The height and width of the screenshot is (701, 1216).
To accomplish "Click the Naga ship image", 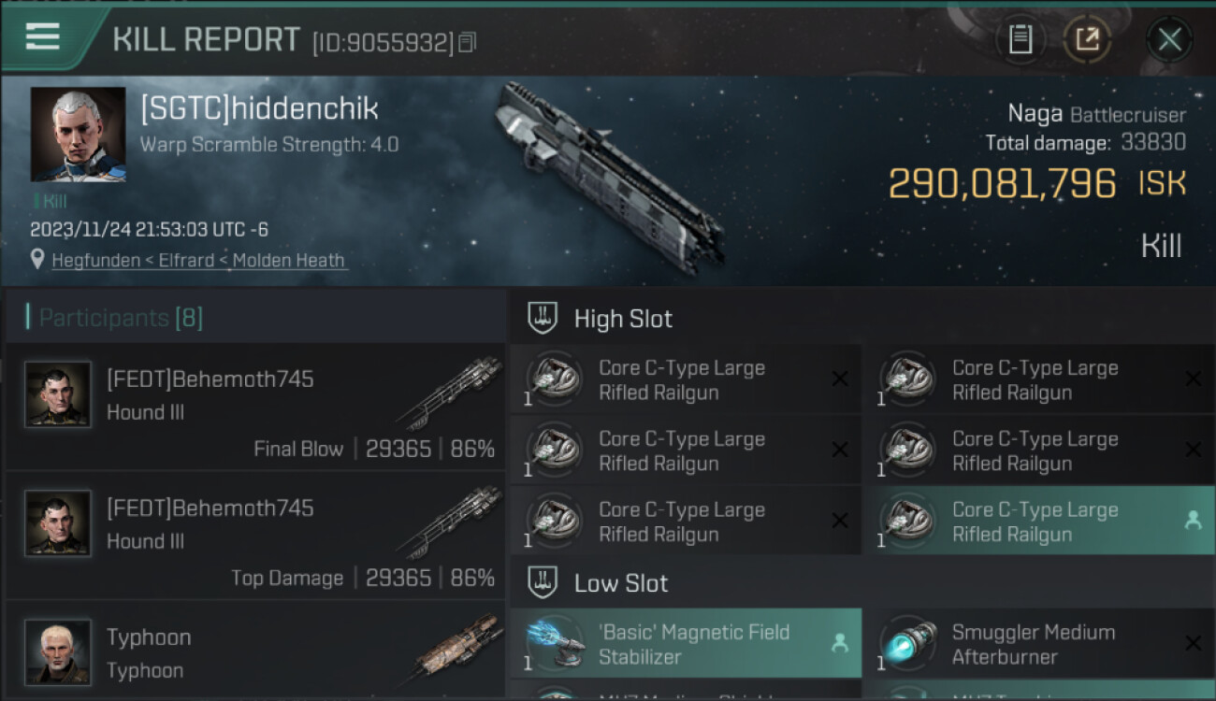I will (x=612, y=177).
